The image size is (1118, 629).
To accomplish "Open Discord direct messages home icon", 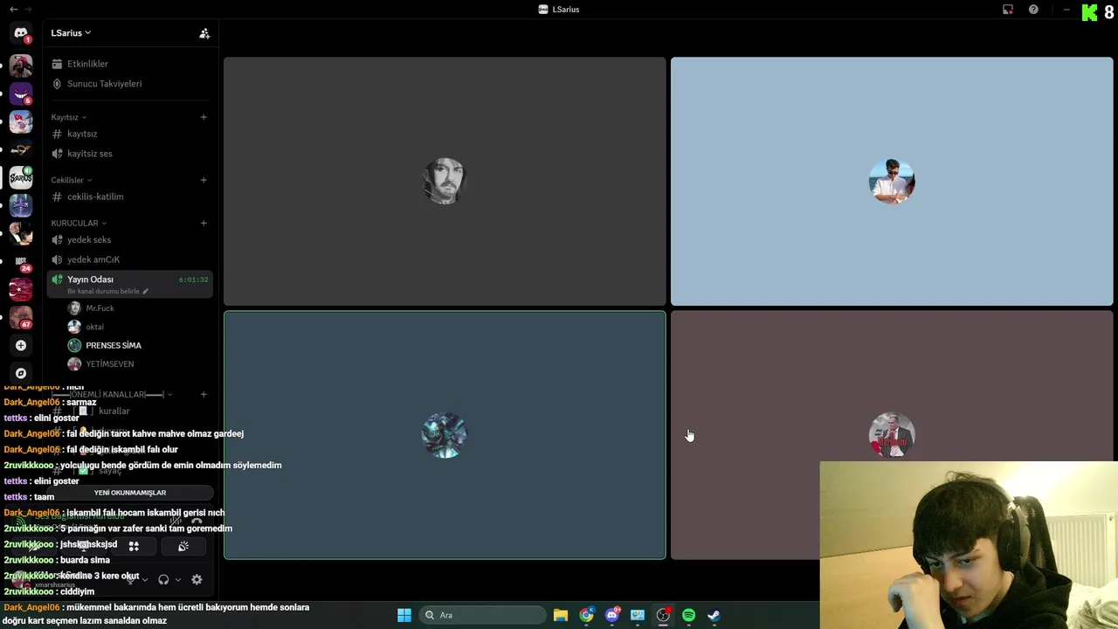I will pyautogui.click(x=21, y=33).
